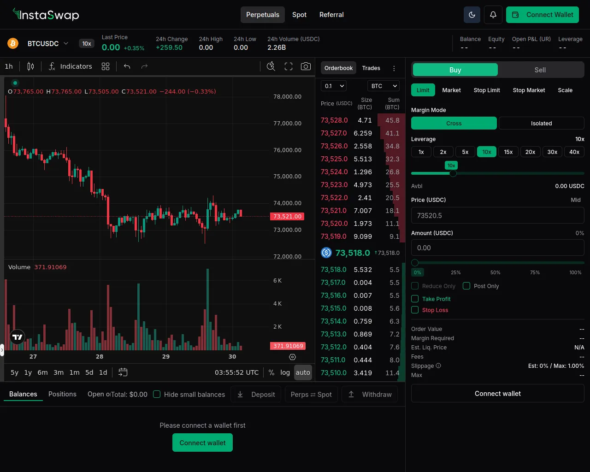This screenshot has width=590, height=472.
Task: Click the 10x leverage badge near pair
Action: [87, 43]
